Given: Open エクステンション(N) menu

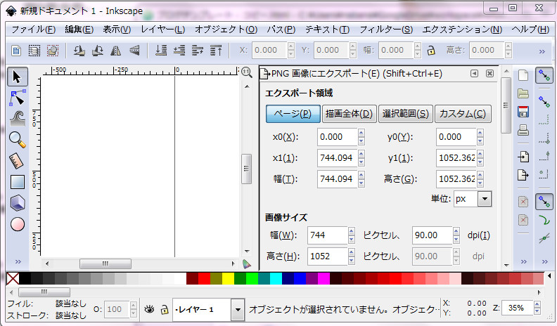Looking at the screenshot, I should coord(462,30).
